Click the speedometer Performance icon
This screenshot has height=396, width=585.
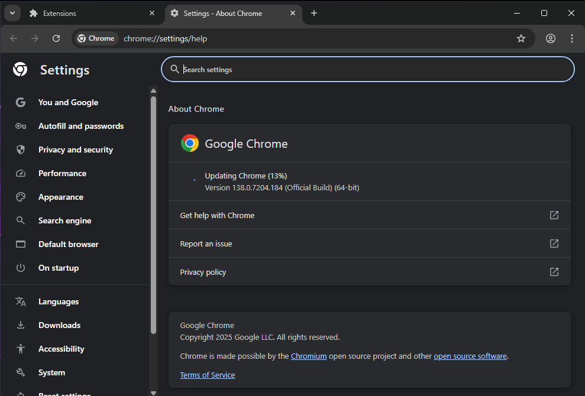(21, 173)
